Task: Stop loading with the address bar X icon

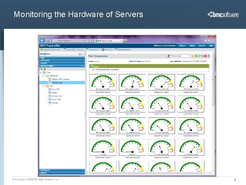Action: pyautogui.click(x=92, y=40)
